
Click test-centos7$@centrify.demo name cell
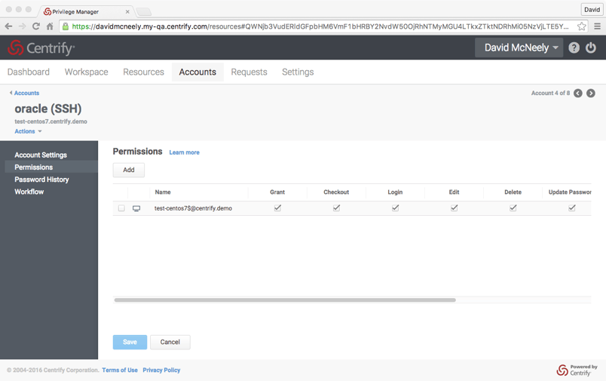pyautogui.click(x=193, y=208)
